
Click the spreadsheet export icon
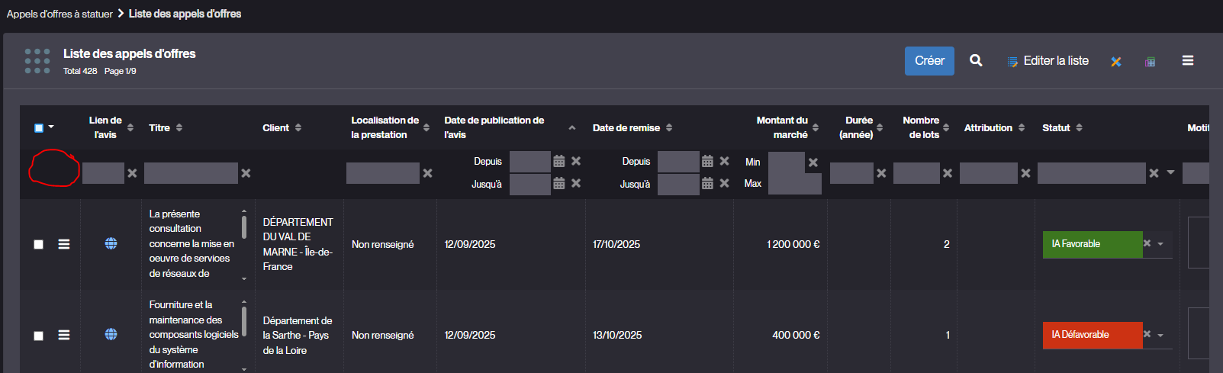coord(1150,62)
